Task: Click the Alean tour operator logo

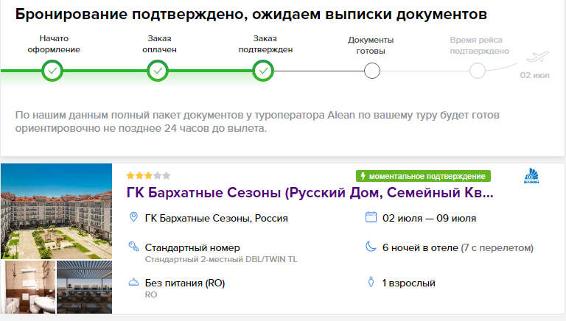Action: 531,176
